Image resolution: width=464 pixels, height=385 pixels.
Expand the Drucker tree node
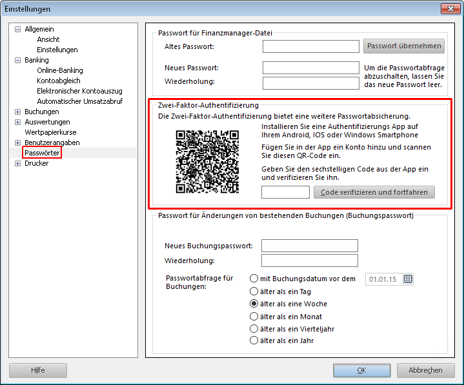(x=18, y=164)
